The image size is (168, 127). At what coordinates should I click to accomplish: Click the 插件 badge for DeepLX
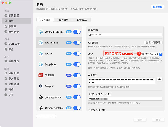tap(69, 86)
